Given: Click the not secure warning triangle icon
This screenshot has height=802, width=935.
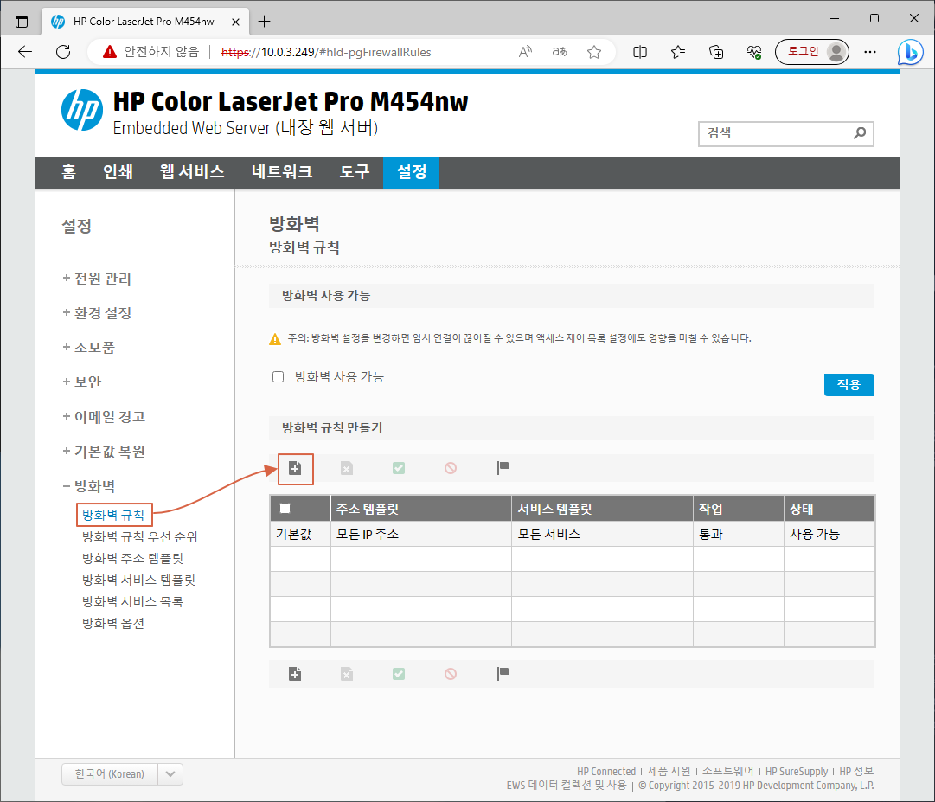Looking at the screenshot, I should (x=110, y=52).
